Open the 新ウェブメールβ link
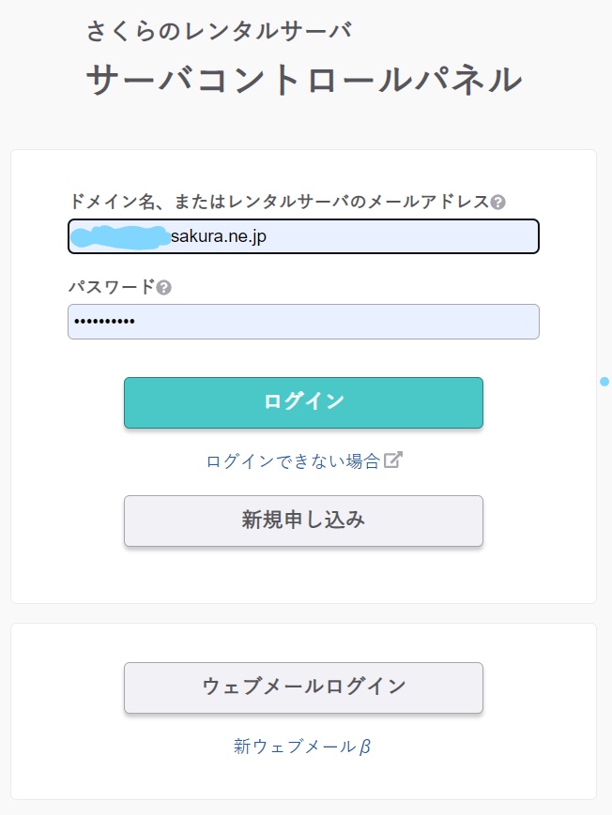The image size is (612, 815). (302, 747)
